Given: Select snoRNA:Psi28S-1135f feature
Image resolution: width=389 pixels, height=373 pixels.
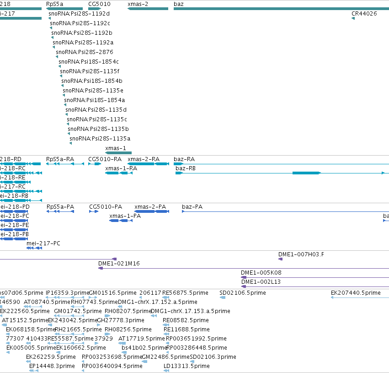Looking at the screenshot, I should coord(61,76).
